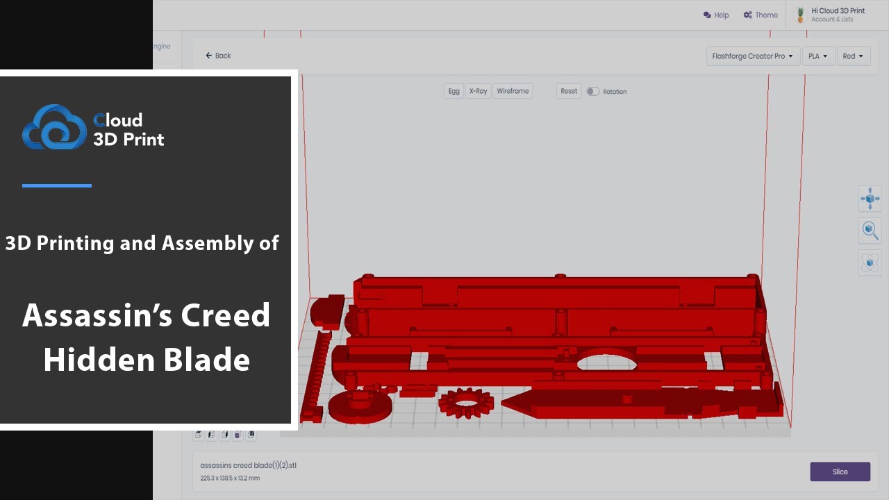Switch to Wireframe view mode

tap(513, 91)
